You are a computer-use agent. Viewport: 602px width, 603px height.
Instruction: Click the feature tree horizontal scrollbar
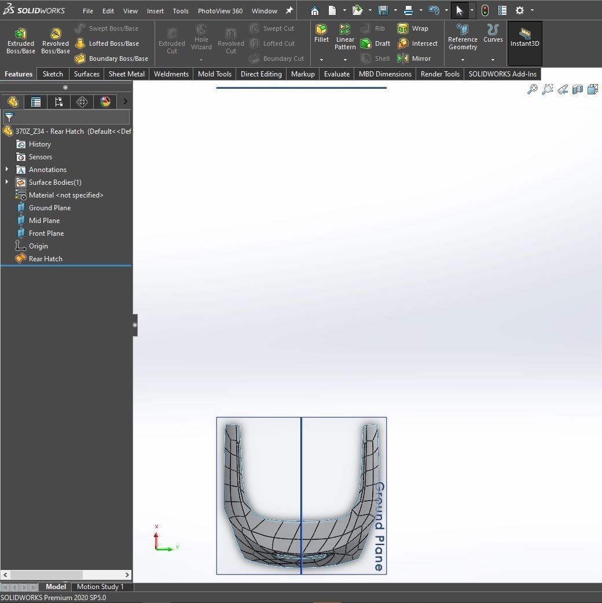pyautogui.click(x=46, y=575)
